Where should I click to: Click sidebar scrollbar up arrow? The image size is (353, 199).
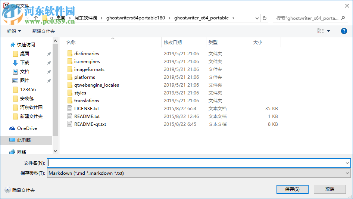pyautogui.click(x=55, y=41)
